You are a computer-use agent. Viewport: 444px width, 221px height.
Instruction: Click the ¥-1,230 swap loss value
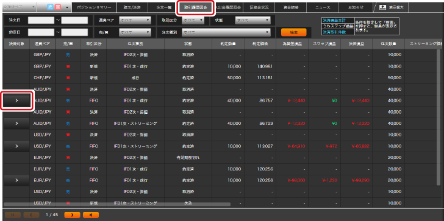pos(329,180)
